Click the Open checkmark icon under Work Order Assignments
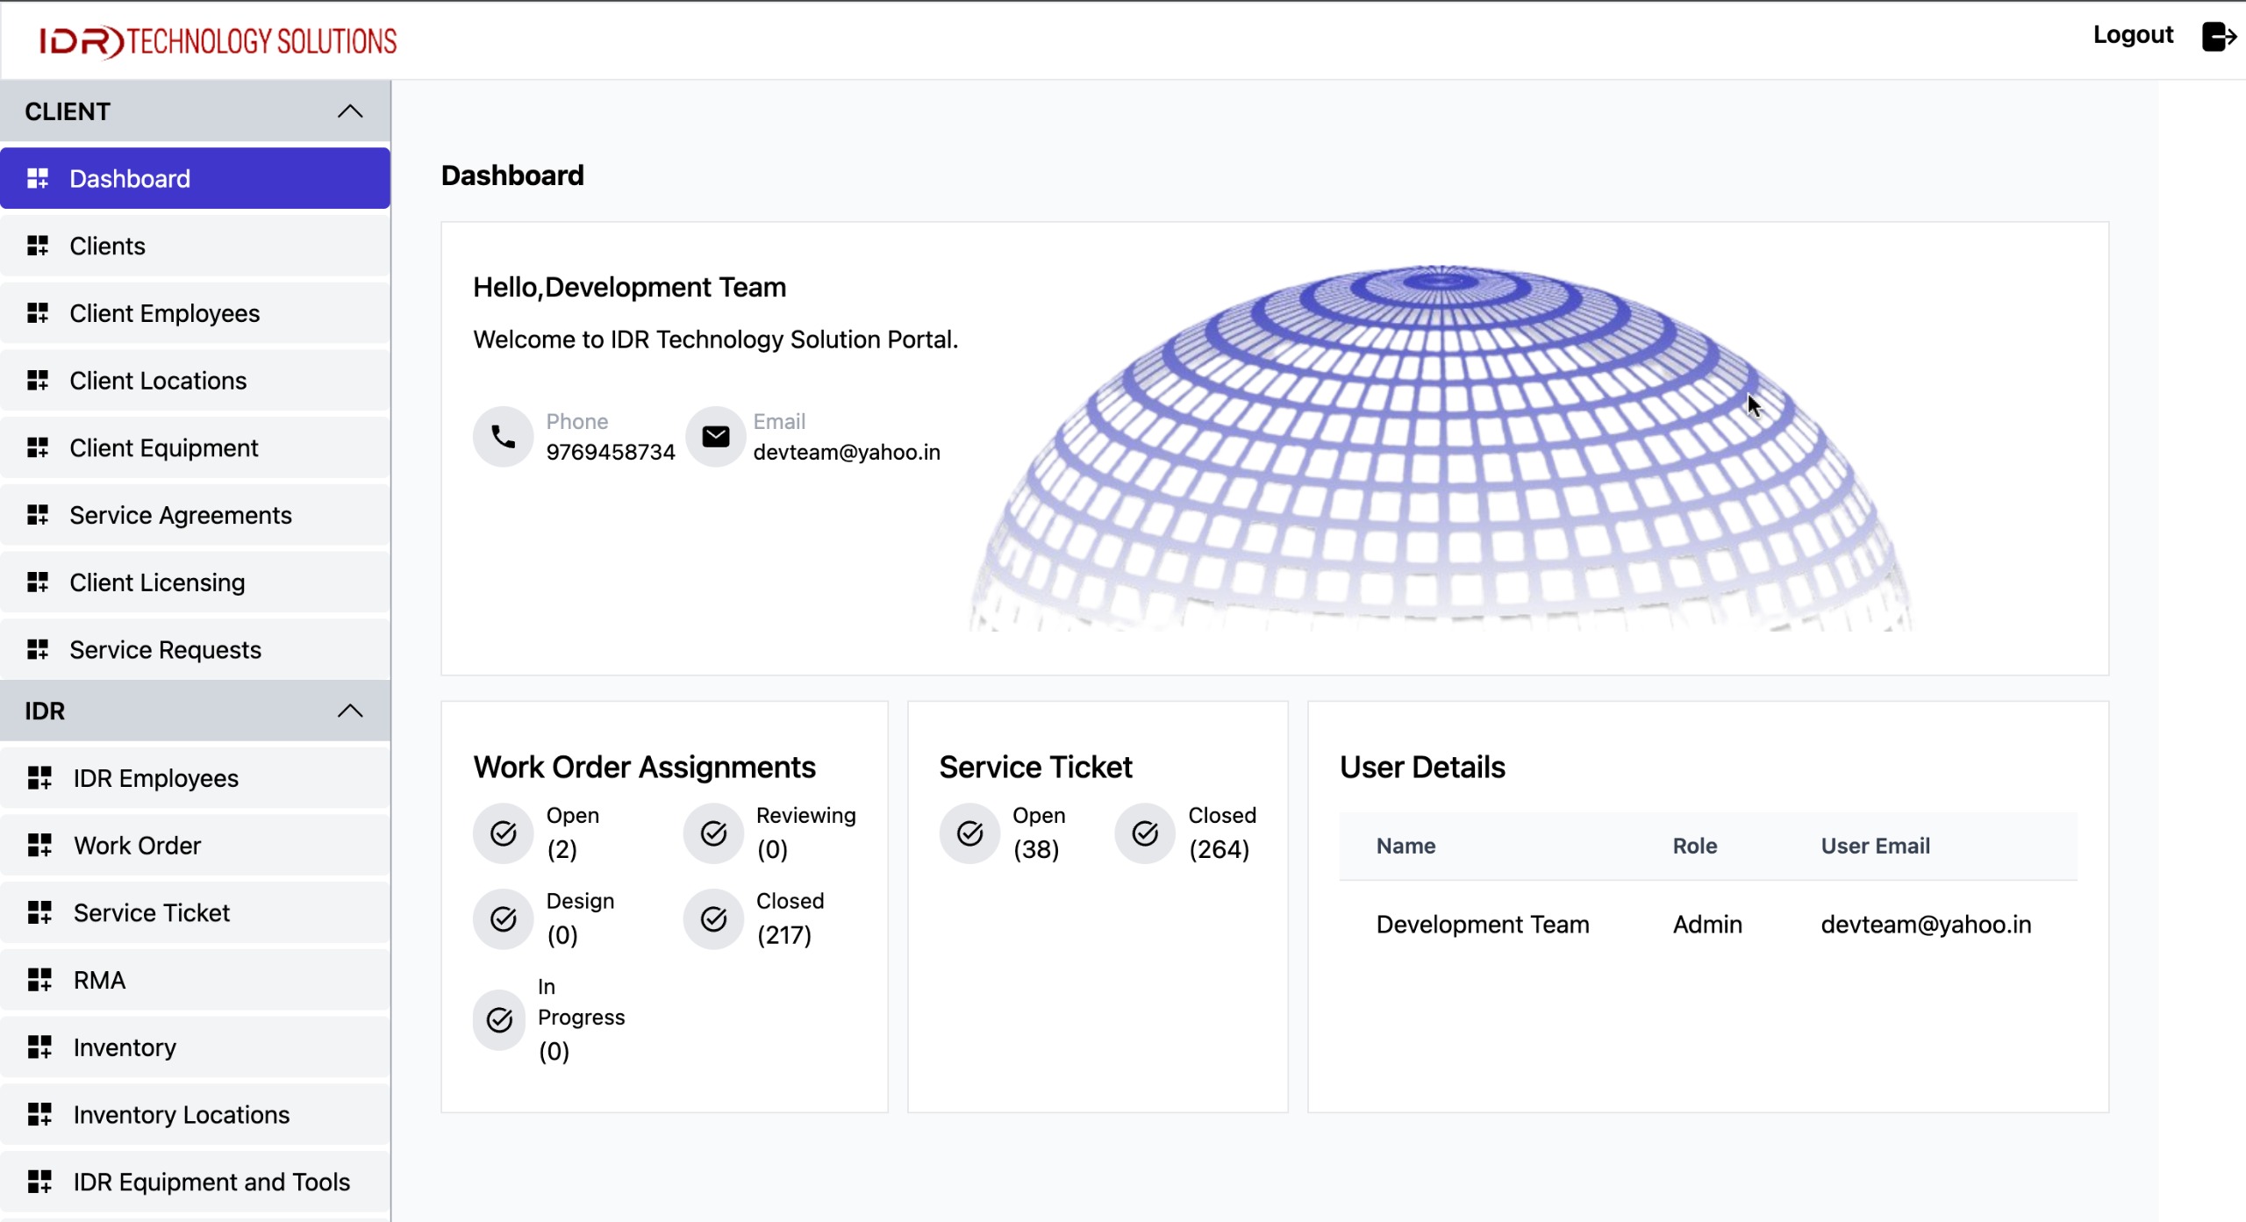 point(502,833)
